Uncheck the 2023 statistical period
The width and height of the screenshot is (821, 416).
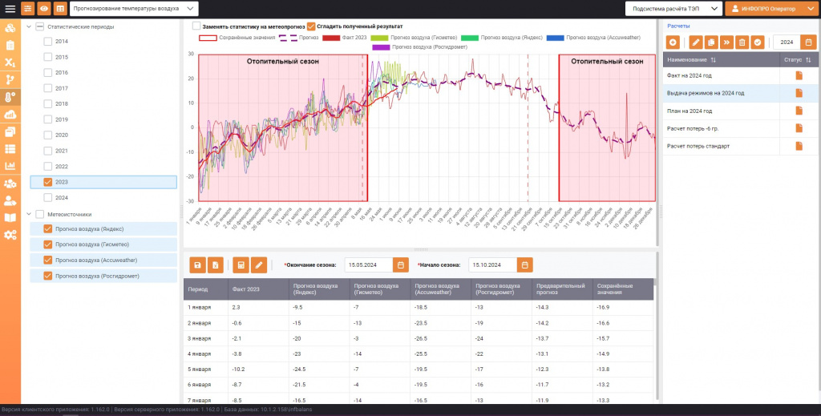click(x=47, y=182)
